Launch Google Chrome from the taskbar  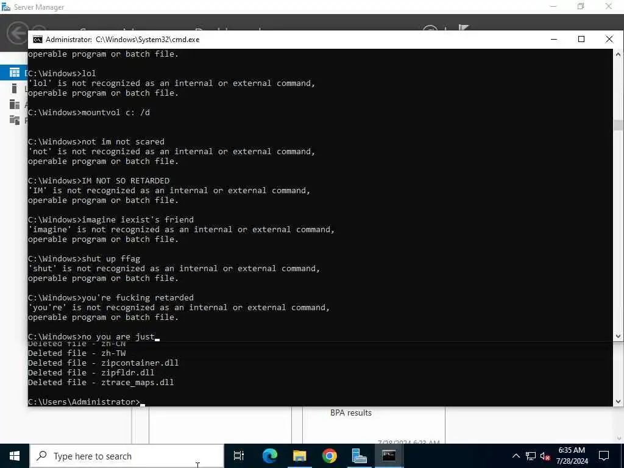329,456
